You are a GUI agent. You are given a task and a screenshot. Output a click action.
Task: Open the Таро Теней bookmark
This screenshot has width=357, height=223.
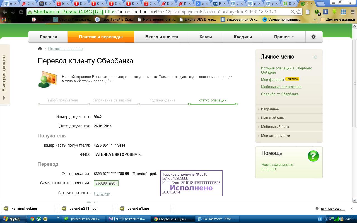click(x=114, y=20)
